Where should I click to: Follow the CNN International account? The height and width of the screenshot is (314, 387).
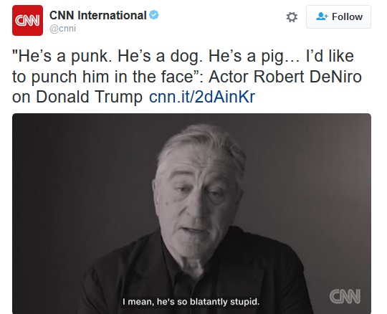(338, 16)
